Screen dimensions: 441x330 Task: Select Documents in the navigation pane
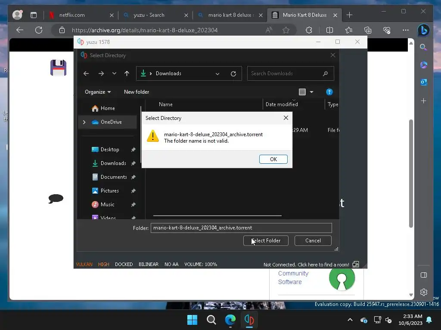(x=114, y=177)
